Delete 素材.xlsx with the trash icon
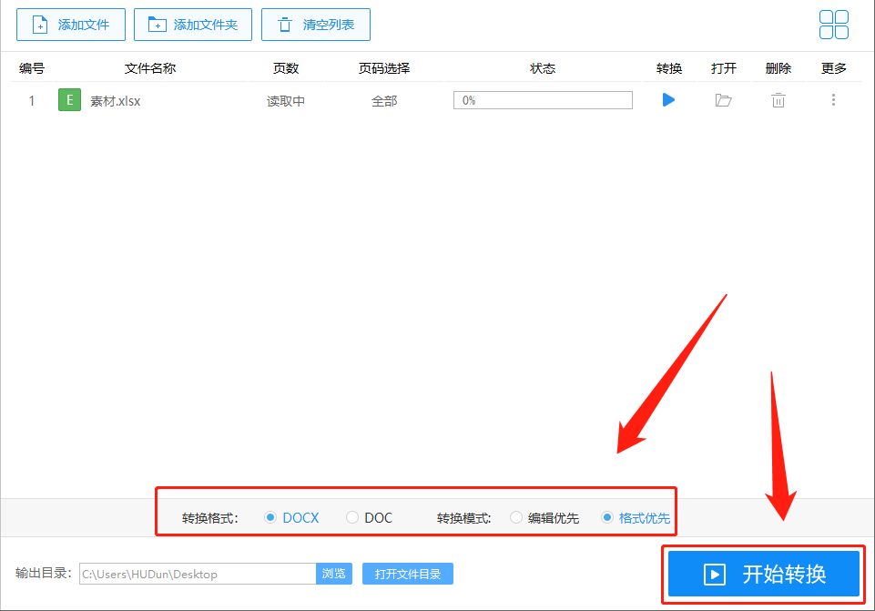This screenshot has width=875, height=611. click(778, 100)
